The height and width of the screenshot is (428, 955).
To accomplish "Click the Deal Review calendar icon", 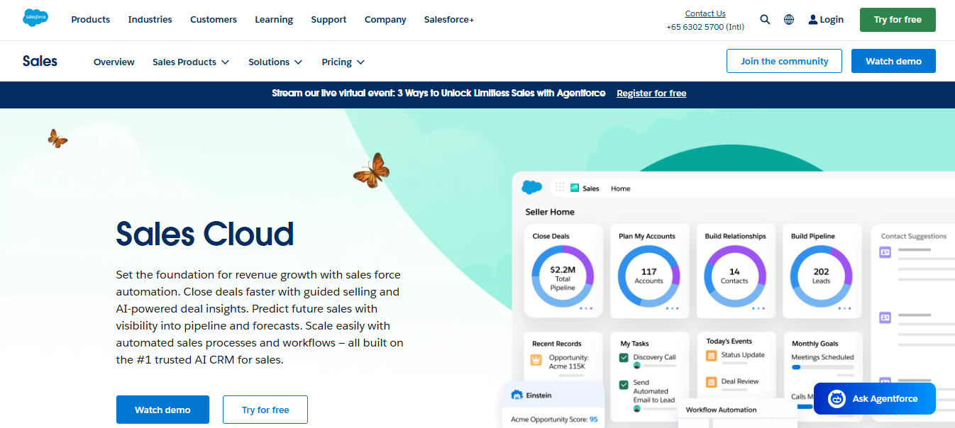I will click(712, 382).
